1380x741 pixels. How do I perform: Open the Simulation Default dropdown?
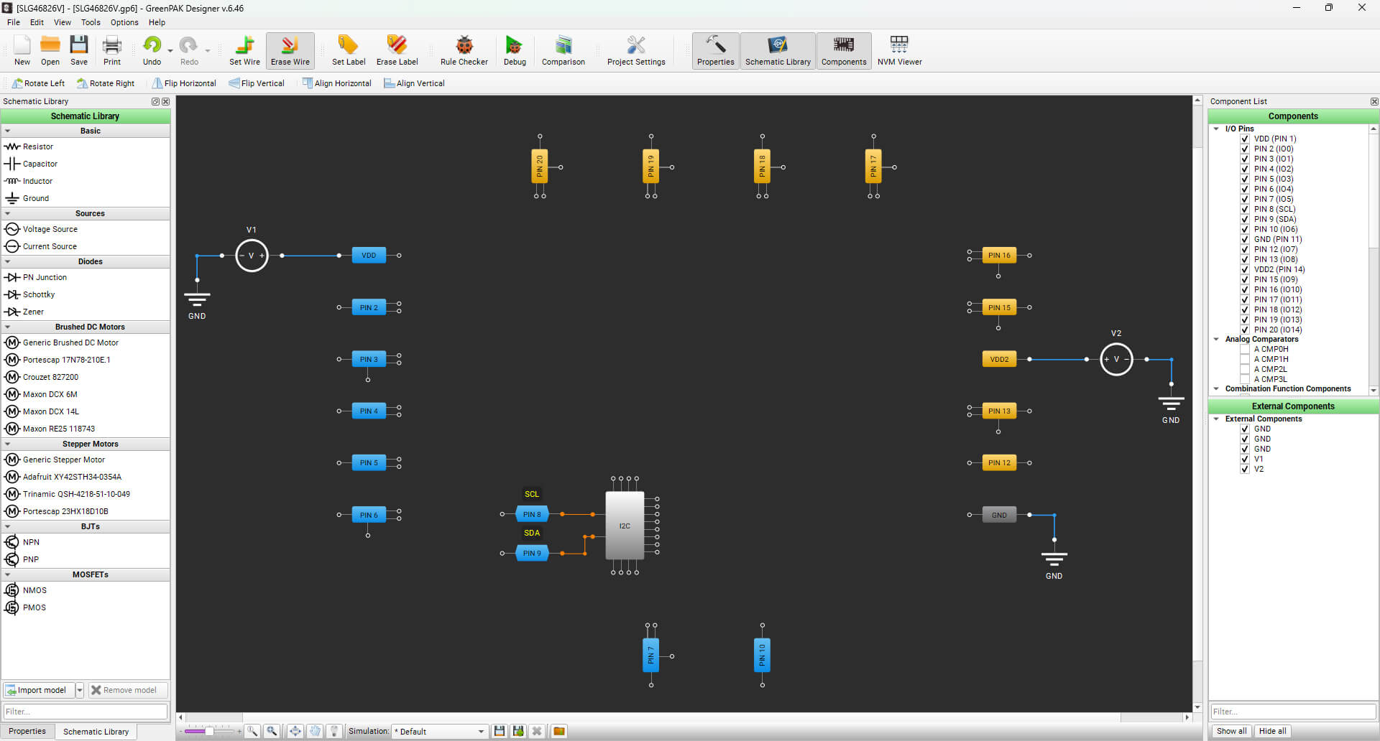point(440,732)
